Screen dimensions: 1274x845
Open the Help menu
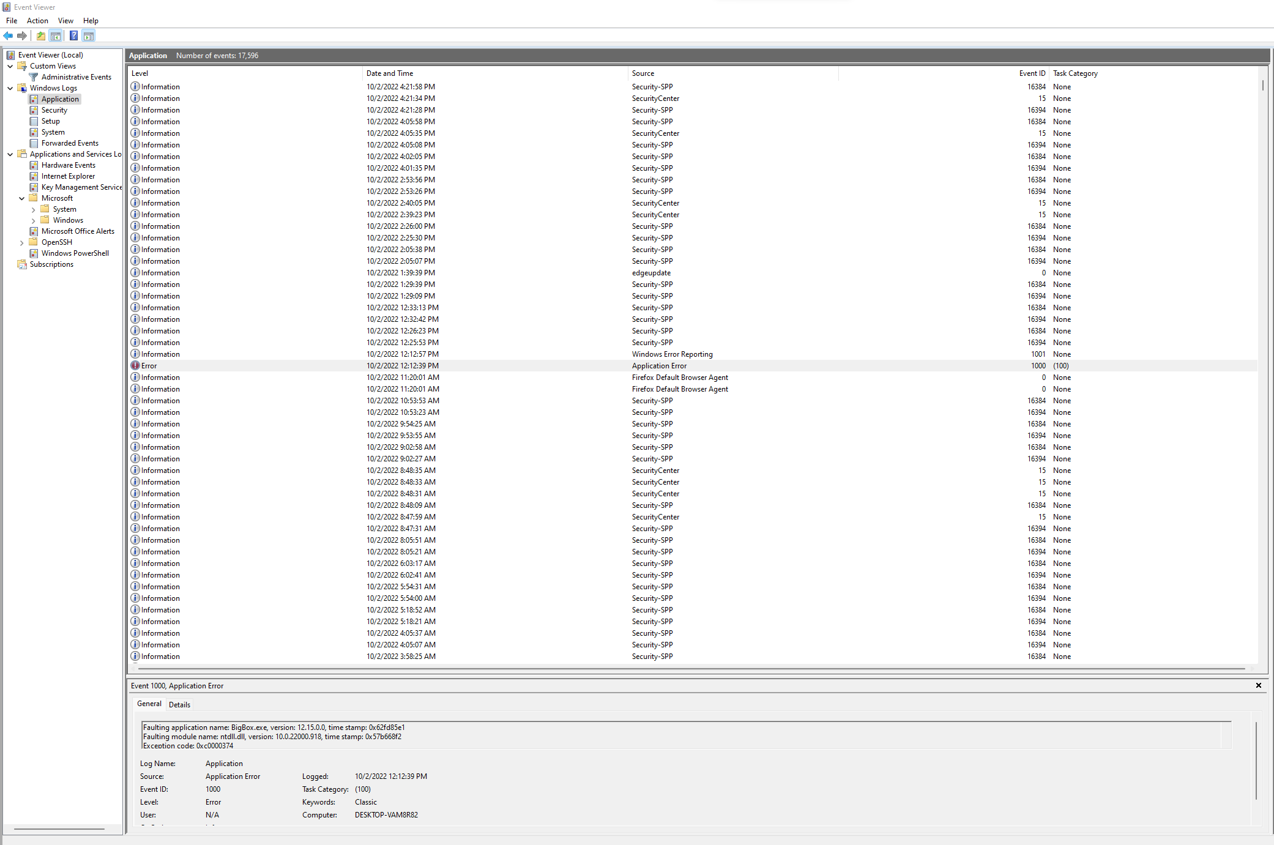click(91, 21)
